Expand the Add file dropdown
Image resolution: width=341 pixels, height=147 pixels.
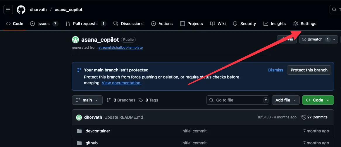(x=285, y=100)
